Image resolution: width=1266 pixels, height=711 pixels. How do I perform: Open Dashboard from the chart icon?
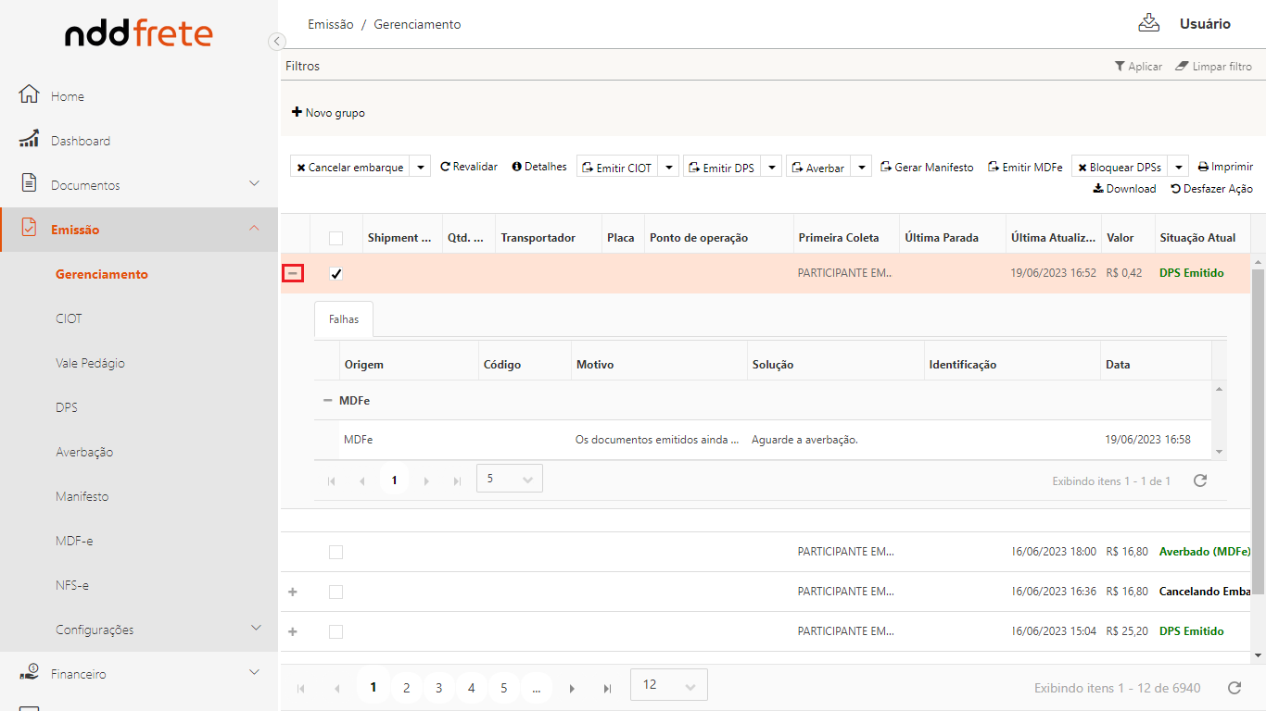tap(29, 140)
